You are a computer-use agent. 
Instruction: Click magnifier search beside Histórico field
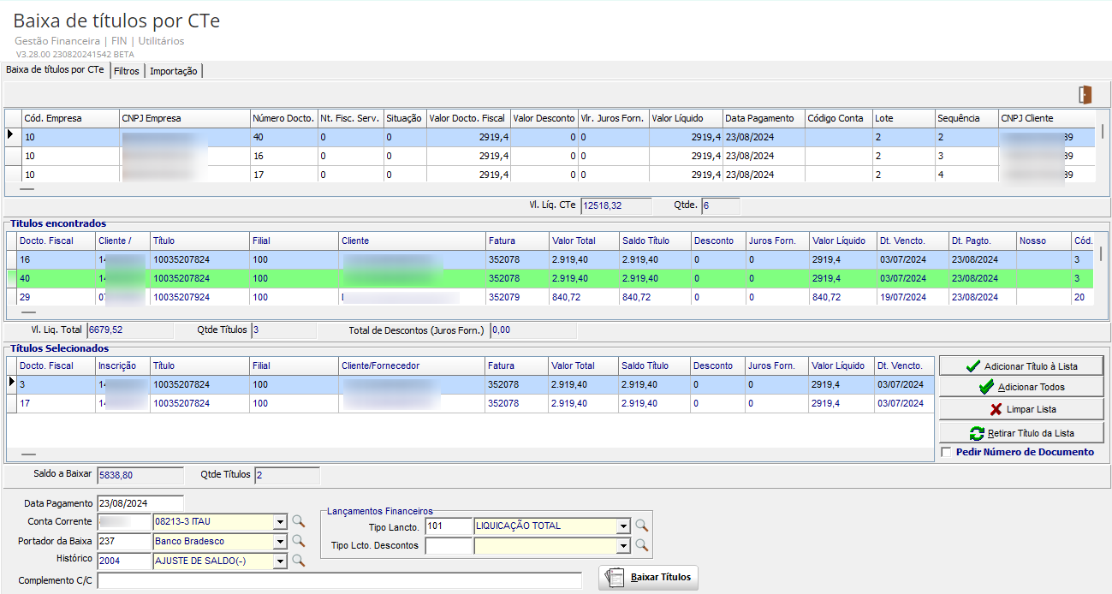pyautogui.click(x=298, y=561)
